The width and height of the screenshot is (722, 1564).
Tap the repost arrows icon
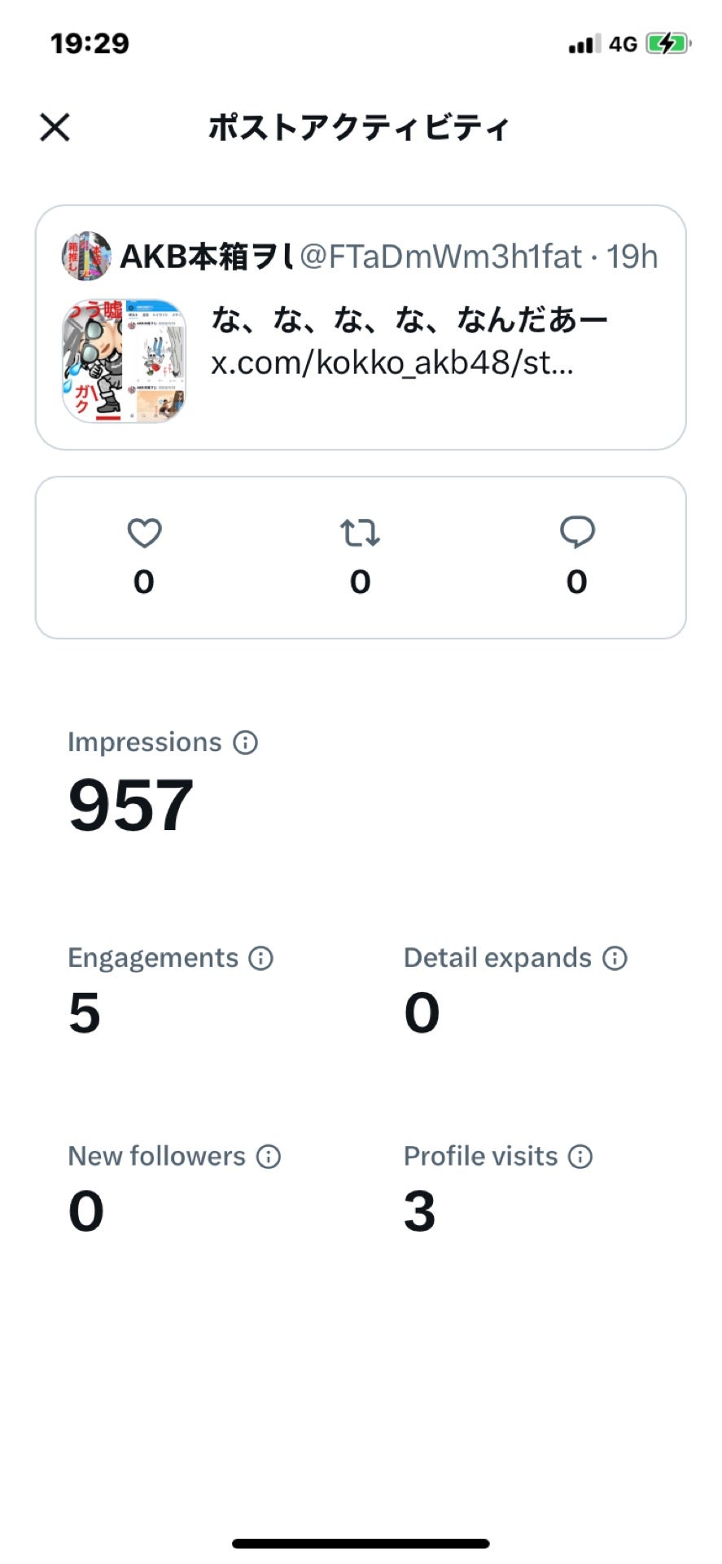[360, 534]
